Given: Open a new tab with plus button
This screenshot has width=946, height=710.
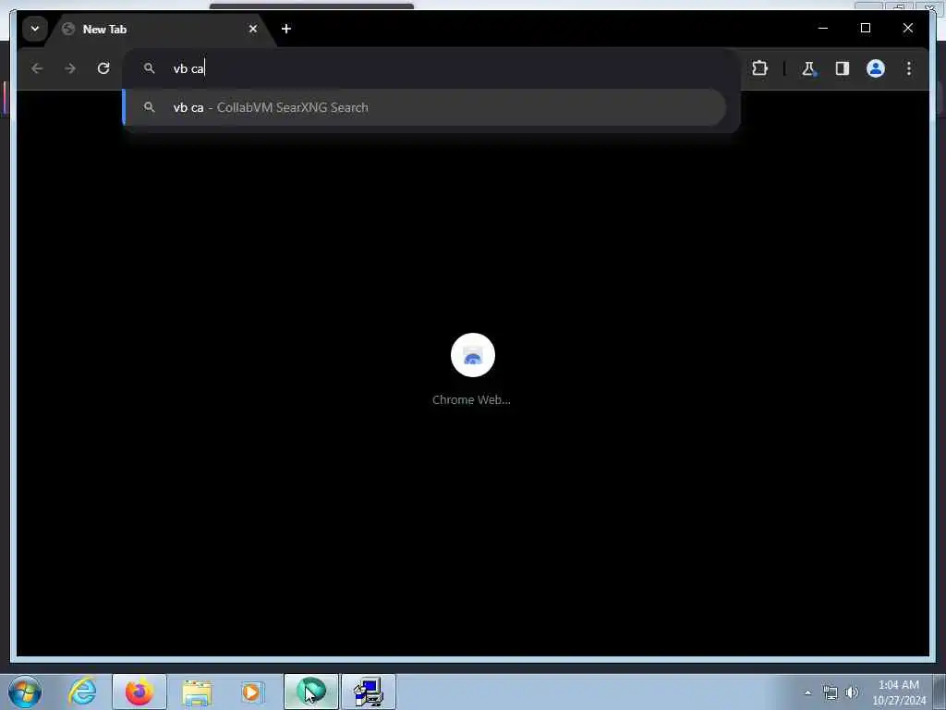Looking at the screenshot, I should click(x=286, y=29).
